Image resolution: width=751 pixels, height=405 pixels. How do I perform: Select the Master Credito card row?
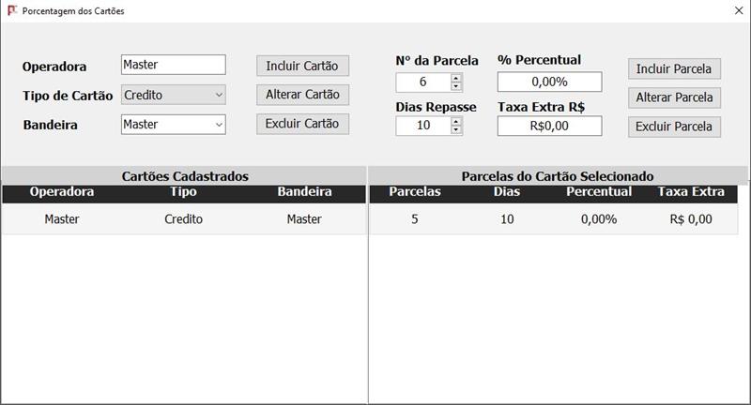184,219
